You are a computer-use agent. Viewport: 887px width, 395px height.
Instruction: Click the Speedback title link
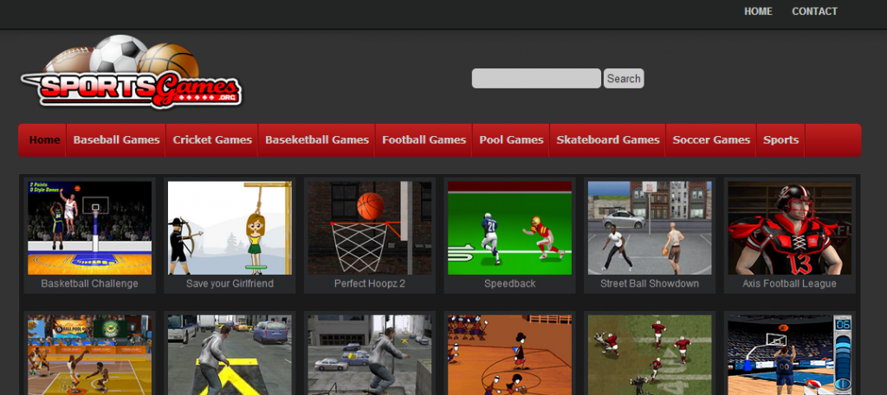click(509, 283)
